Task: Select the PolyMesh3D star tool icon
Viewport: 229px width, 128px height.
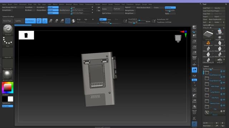Action: 219,38
